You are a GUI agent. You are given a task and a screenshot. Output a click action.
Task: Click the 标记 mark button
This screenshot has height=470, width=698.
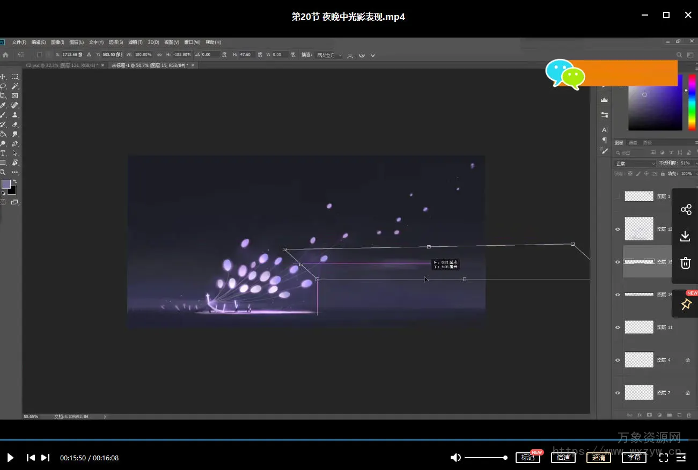point(528,458)
